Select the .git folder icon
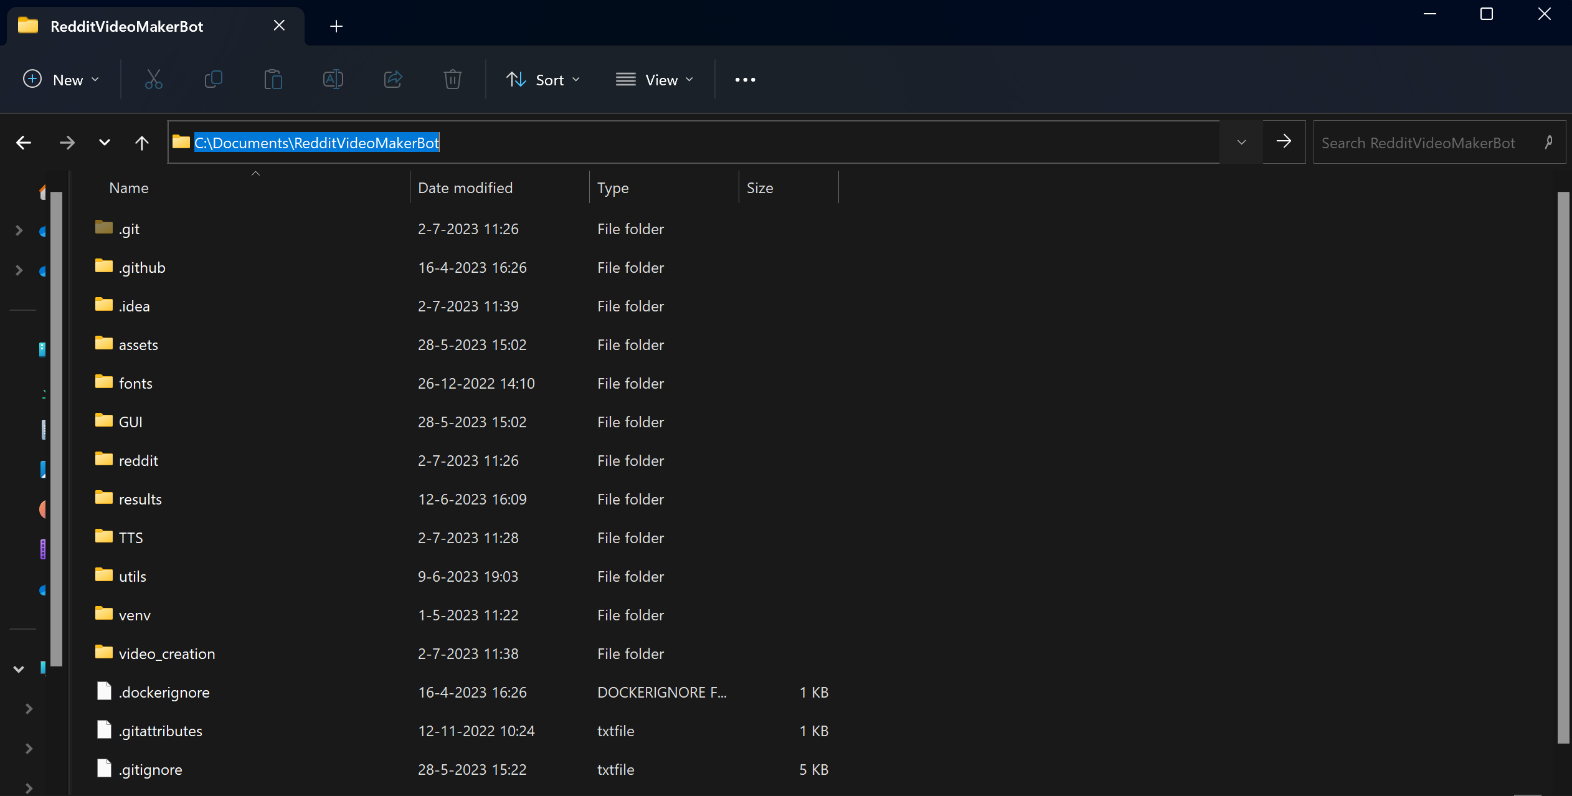This screenshot has height=796, width=1572. click(x=104, y=227)
